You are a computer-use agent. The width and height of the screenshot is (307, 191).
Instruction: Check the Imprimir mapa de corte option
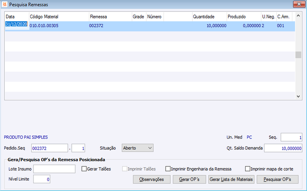point(247,169)
